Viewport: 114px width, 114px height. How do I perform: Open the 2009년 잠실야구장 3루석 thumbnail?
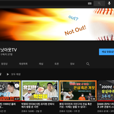pos(106,91)
